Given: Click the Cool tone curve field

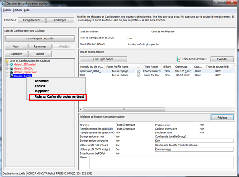Looking at the screenshot, I should point(194,141).
